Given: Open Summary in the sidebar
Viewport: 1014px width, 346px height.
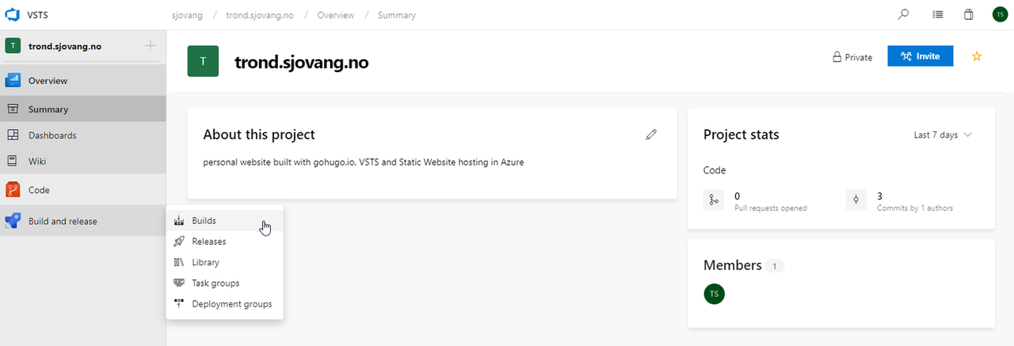Looking at the screenshot, I should (x=83, y=109).
